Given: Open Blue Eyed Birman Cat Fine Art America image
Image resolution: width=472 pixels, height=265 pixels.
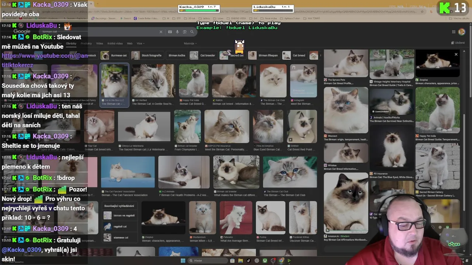Looking at the screenshot, I should click(268, 127).
